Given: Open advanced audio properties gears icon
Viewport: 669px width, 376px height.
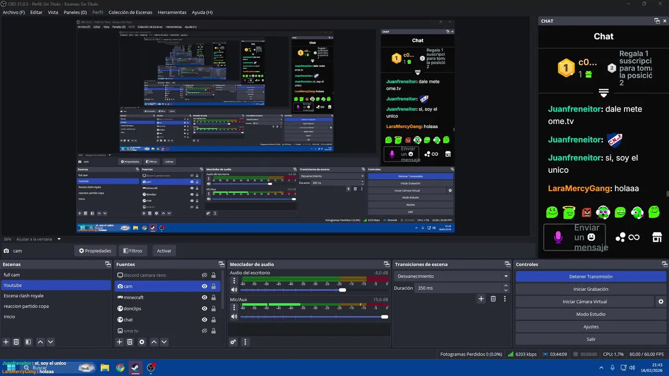Looking at the screenshot, I should pos(233,342).
